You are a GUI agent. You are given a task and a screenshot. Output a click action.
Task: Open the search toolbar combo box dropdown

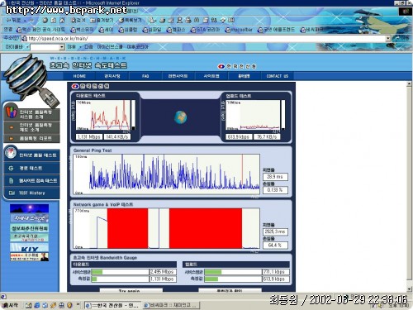click(62, 47)
